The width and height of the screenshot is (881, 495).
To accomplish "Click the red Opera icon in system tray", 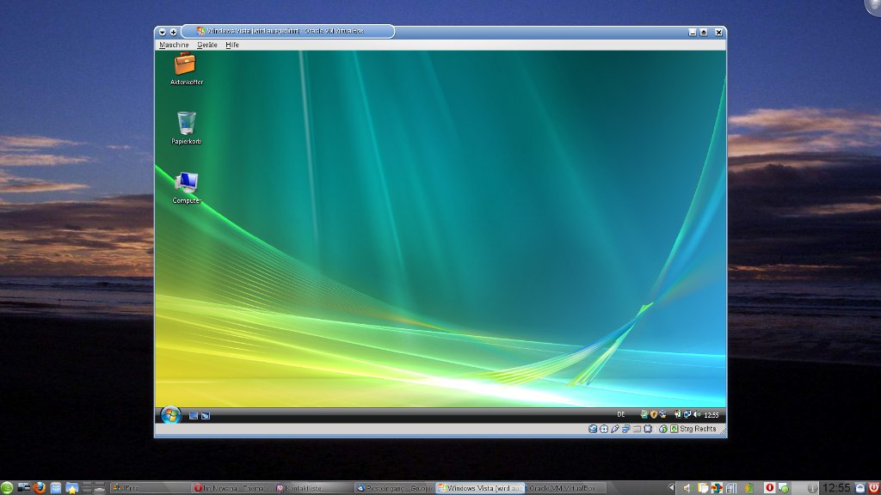I will 769,488.
